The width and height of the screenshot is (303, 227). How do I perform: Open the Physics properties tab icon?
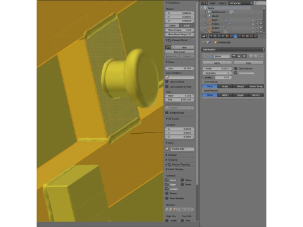point(255,36)
